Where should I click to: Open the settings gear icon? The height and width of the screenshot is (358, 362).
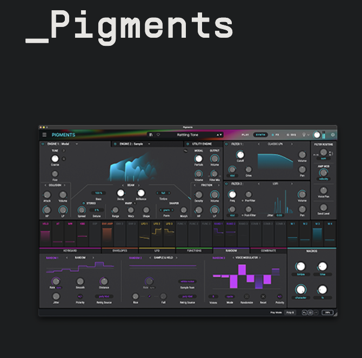point(333,135)
